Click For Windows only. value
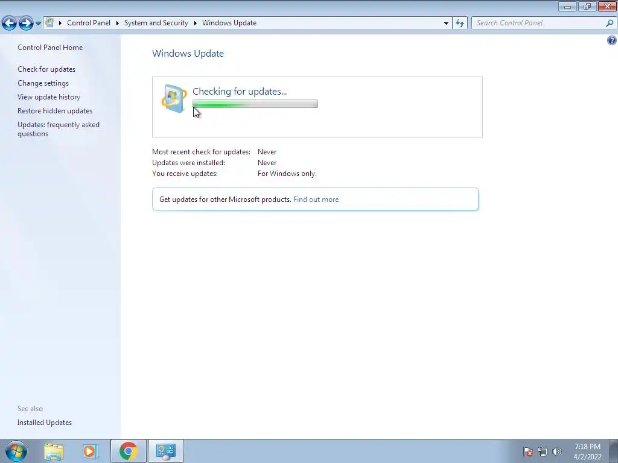618x463 pixels. point(287,174)
